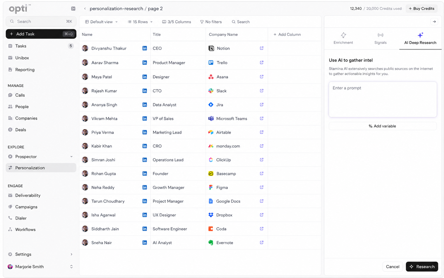Switch to the Signals tab

(380, 39)
